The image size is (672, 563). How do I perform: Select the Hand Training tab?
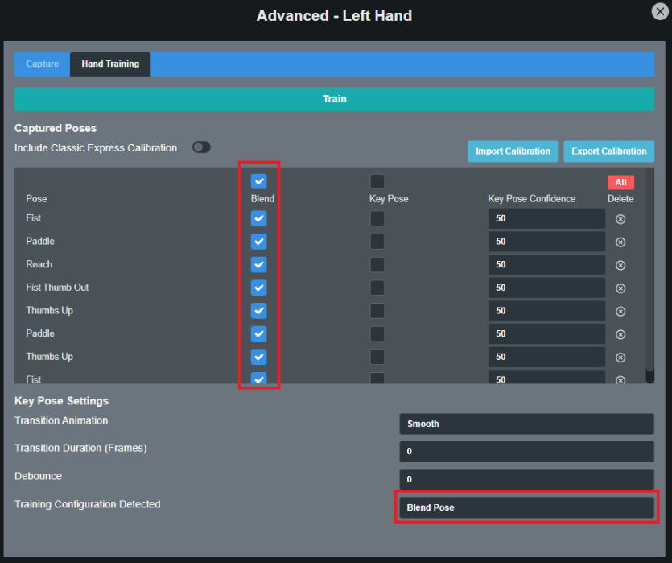110,64
